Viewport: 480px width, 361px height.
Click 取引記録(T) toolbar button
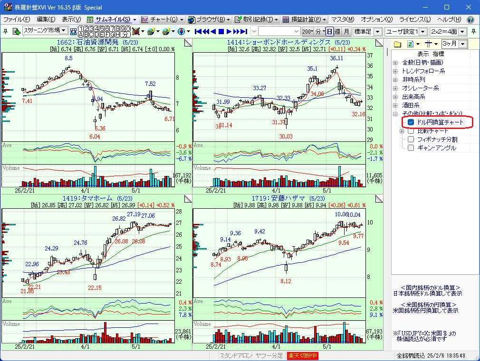(x=254, y=19)
